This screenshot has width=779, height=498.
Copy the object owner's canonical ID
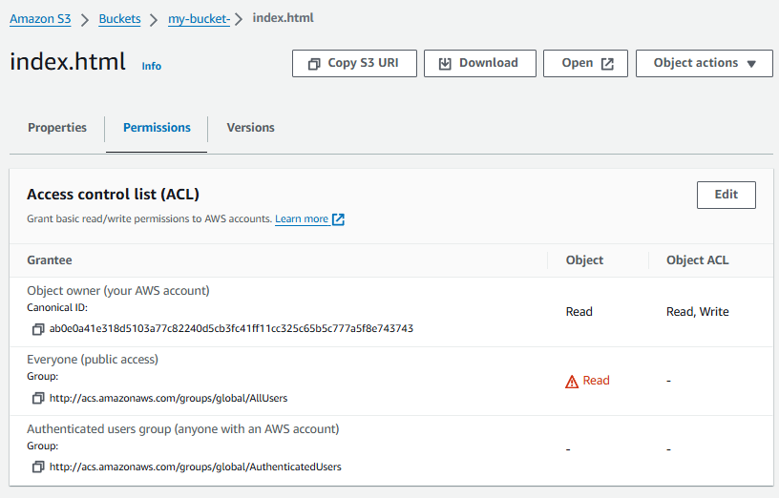point(38,329)
